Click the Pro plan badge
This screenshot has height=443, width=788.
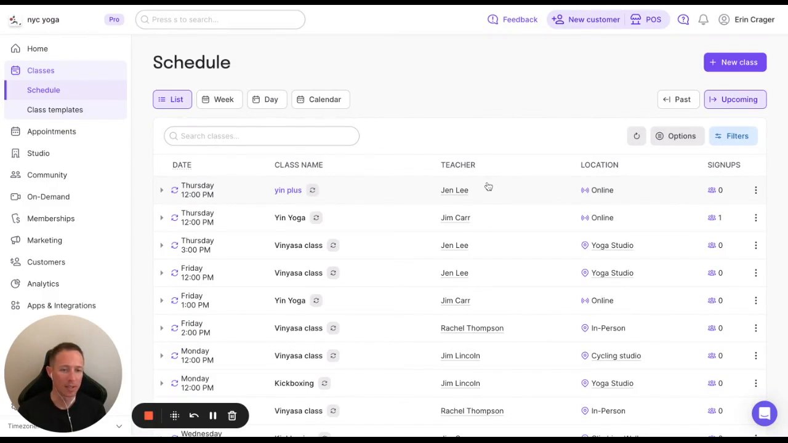(114, 20)
